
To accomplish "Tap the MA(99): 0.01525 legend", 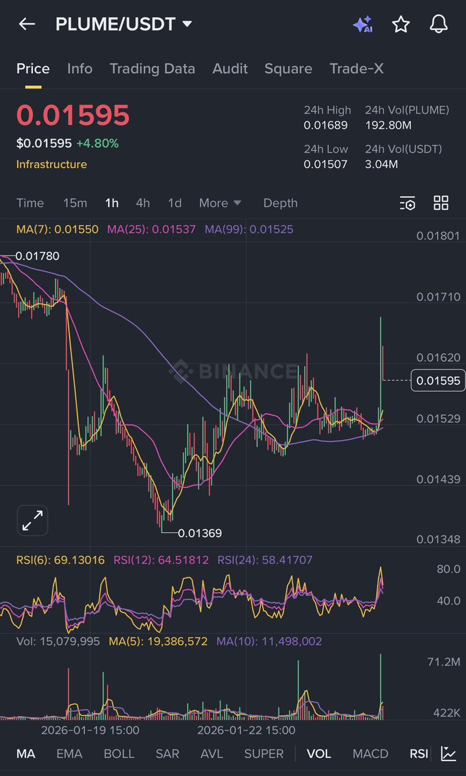I will 249,229.
